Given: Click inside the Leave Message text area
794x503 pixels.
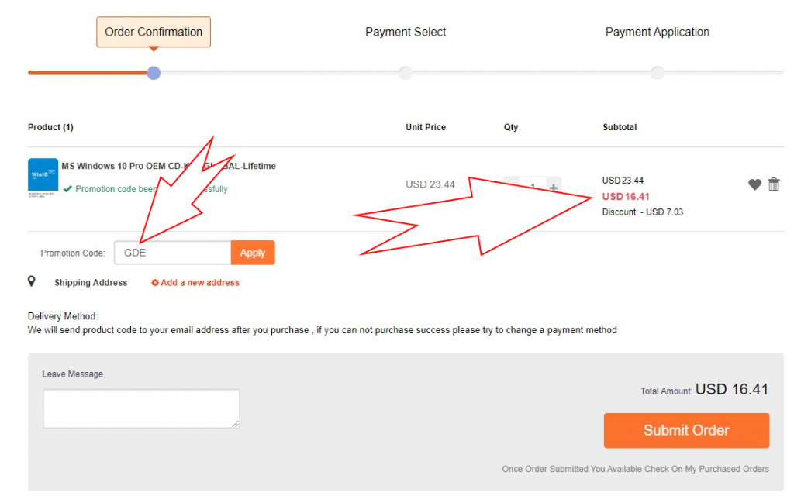Looking at the screenshot, I should (141, 408).
